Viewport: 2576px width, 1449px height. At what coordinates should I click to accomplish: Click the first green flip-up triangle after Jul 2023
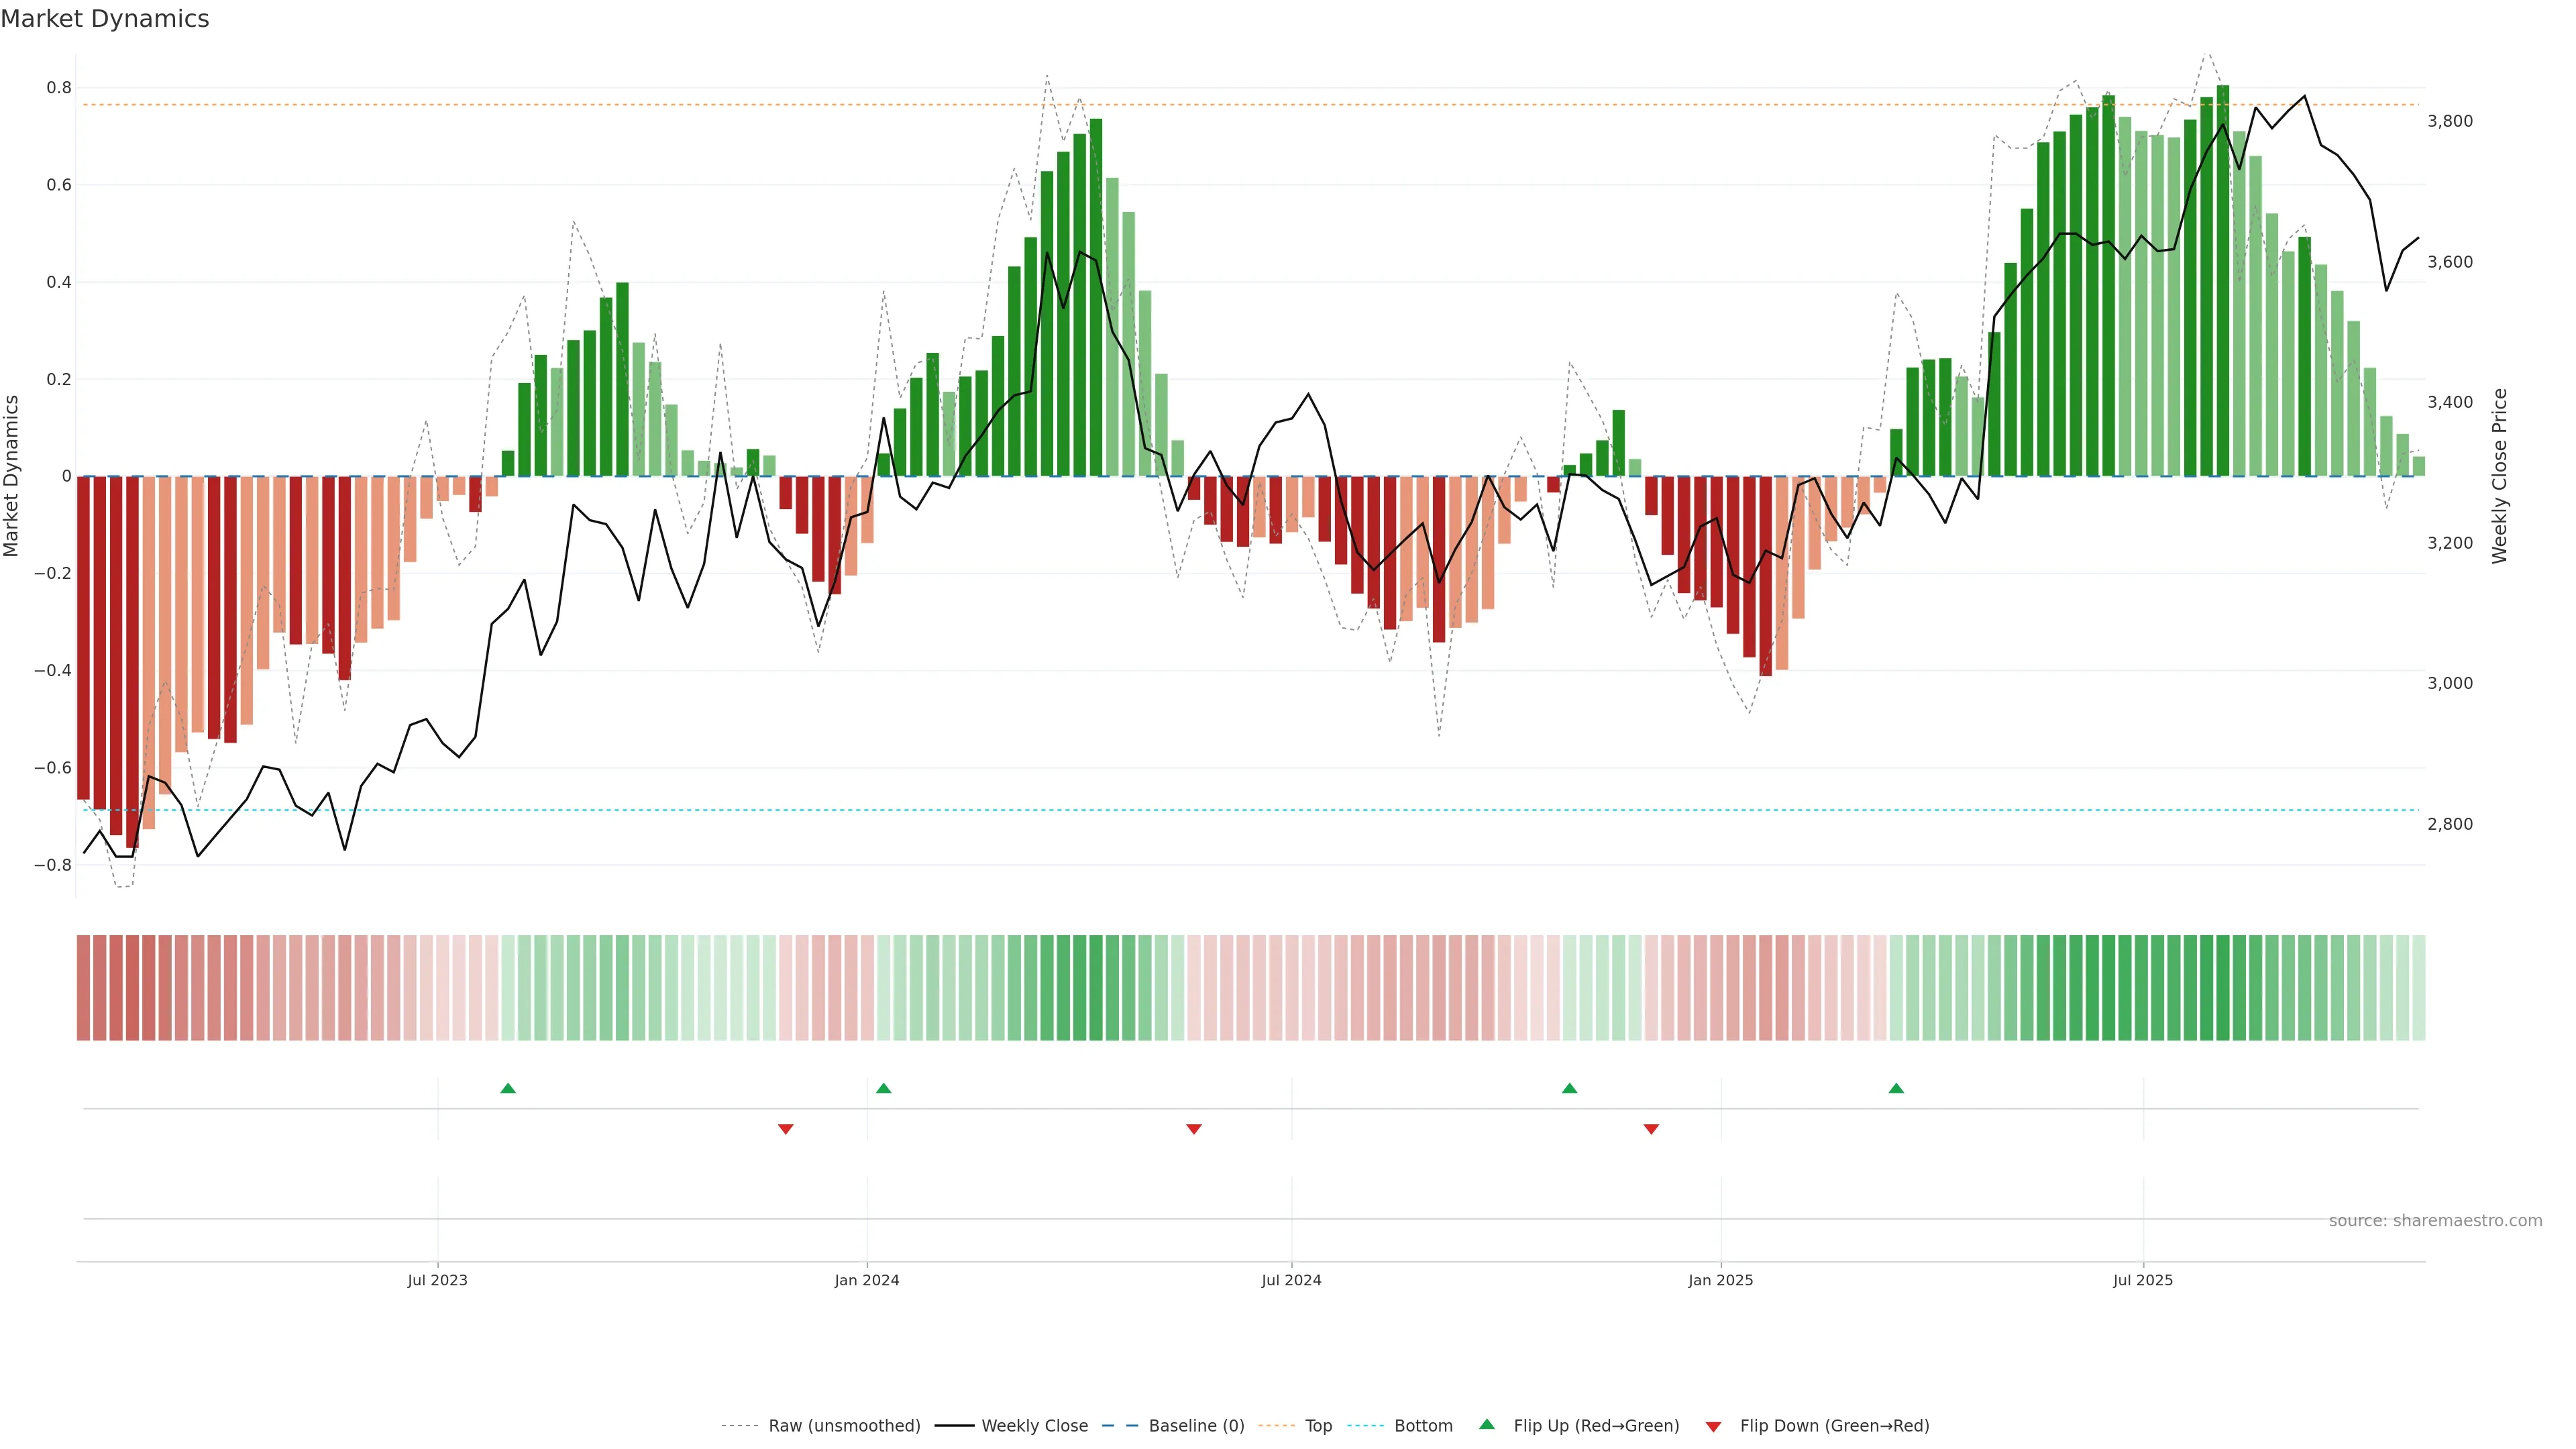click(x=508, y=1088)
